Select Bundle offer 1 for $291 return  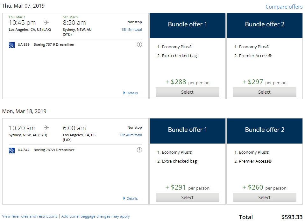coord(187,198)
